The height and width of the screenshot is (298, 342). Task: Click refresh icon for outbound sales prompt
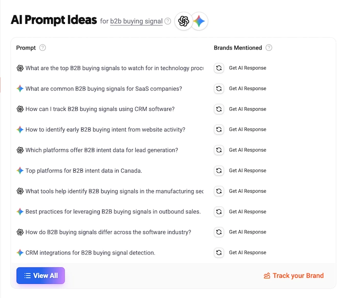tap(219, 212)
